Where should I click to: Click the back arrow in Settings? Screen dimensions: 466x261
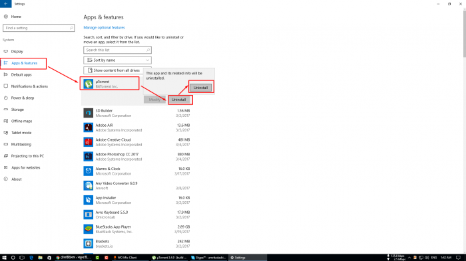[5, 4]
